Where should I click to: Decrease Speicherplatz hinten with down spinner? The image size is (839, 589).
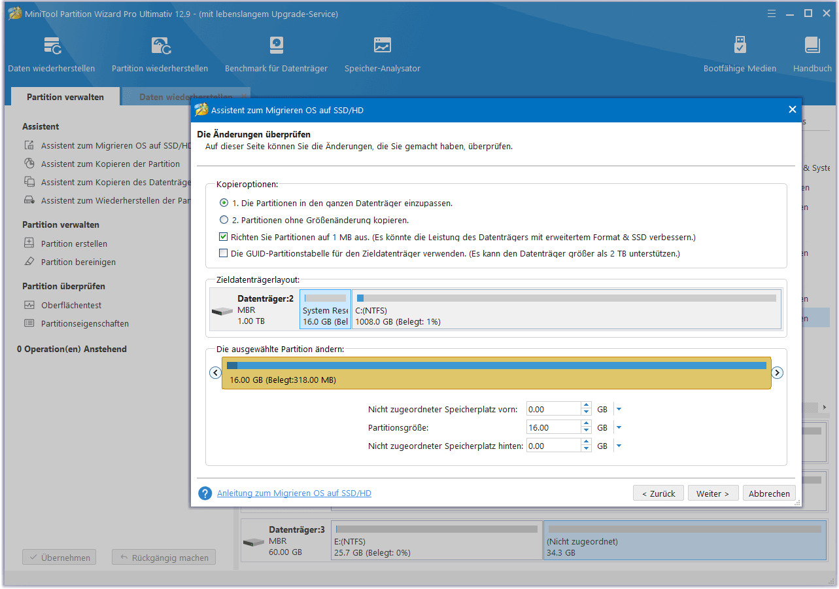(586, 449)
